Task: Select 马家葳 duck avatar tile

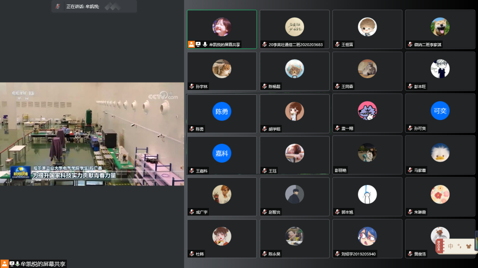Action: coord(440,152)
